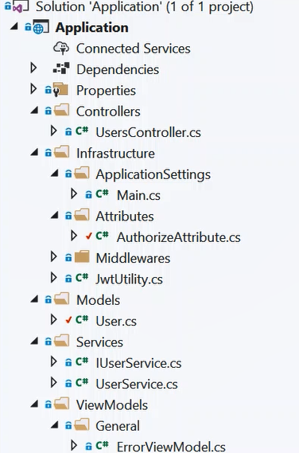Click the C# icon of ErrorViewModel.cs

click(x=102, y=445)
